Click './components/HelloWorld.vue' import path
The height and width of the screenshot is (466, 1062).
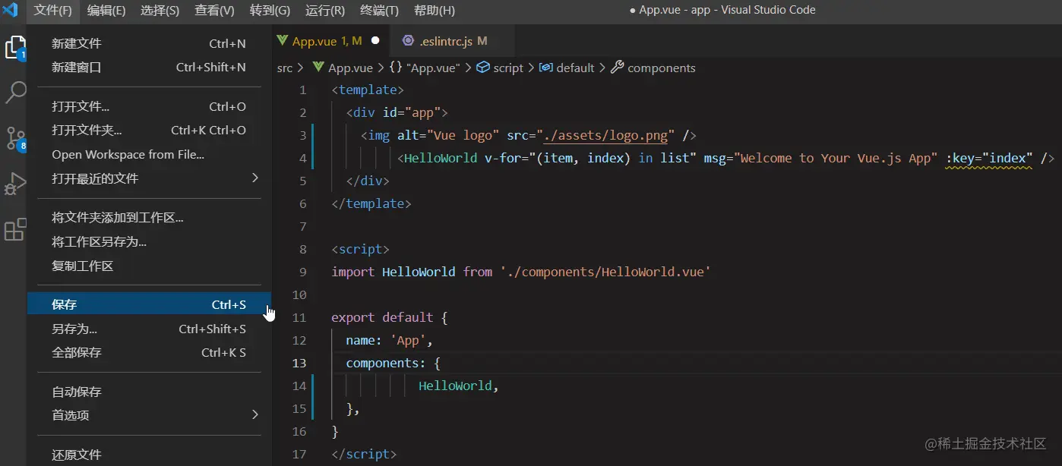coord(605,272)
